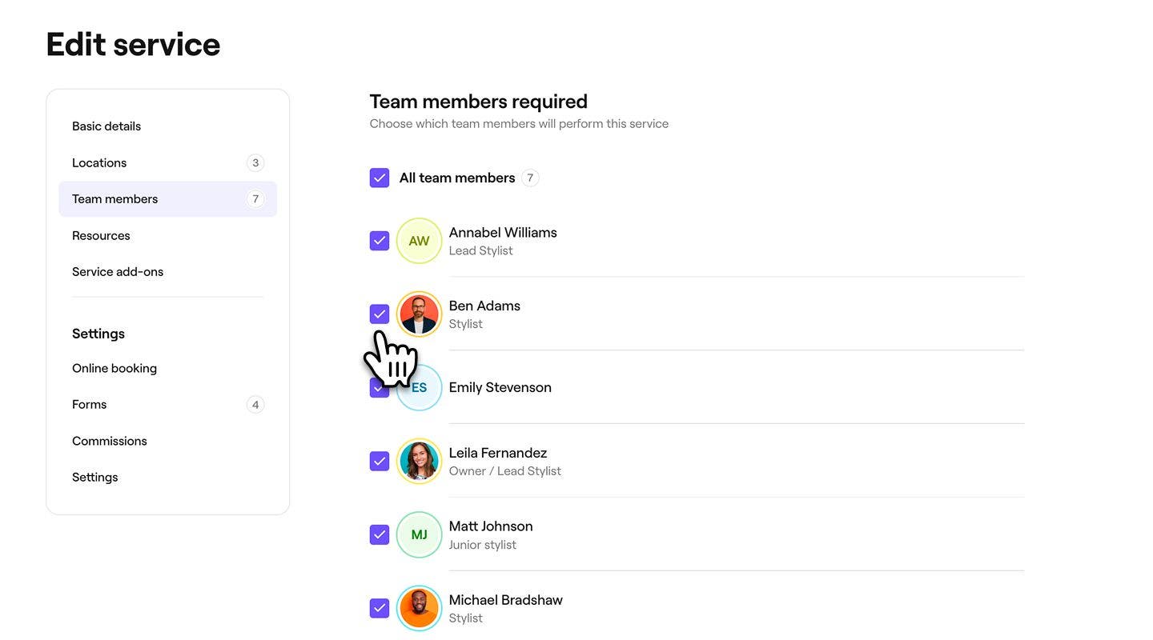Uncheck Matt Johnson's checkbox
Image resolution: width=1153 pixels, height=640 pixels.
[x=379, y=534]
